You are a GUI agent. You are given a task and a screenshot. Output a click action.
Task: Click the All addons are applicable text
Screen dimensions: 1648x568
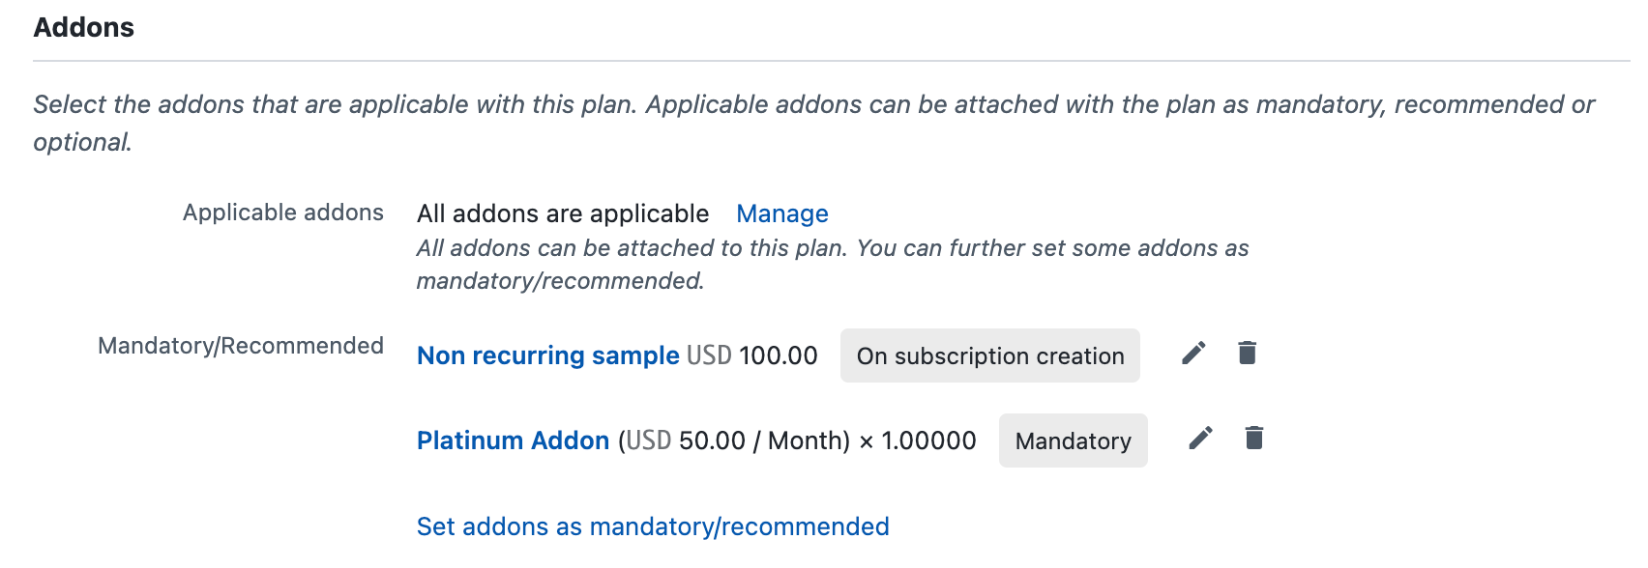(562, 213)
